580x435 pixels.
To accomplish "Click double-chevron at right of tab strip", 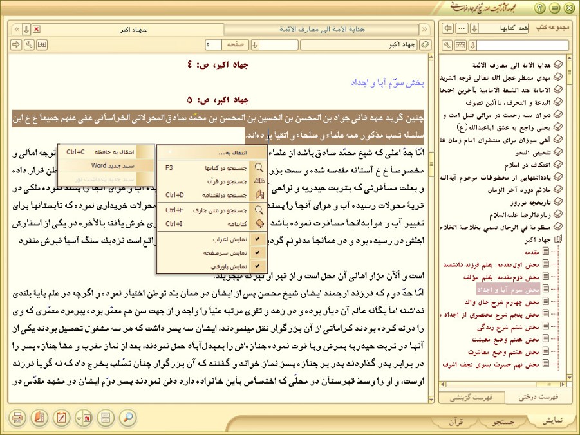I will coord(424,29).
